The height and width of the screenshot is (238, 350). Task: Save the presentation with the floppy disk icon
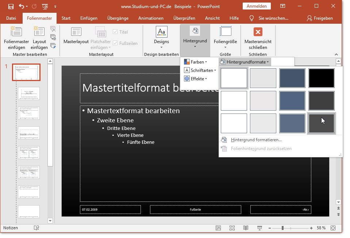point(11,7)
